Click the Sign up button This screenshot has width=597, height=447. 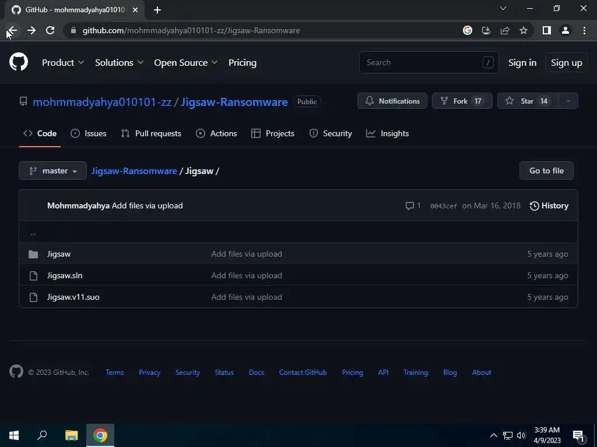(567, 63)
